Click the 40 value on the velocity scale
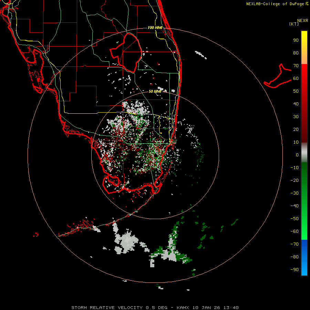Image resolution: width=310 pixels, height=310 pixels. pyautogui.click(x=296, y=104)
